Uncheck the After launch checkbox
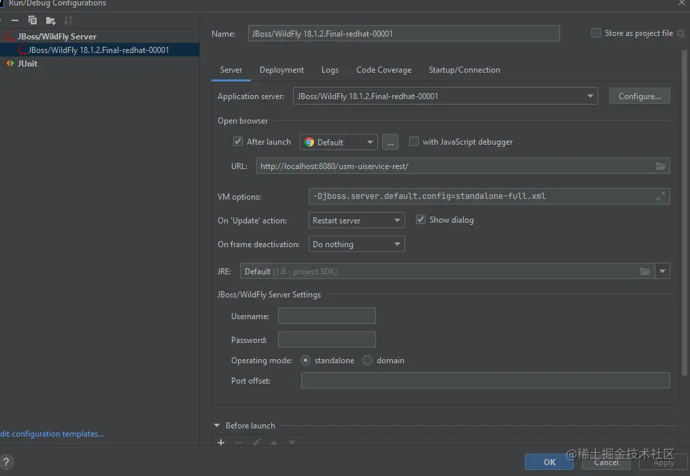The image size is (690, 476). click(x=238, y=141)
